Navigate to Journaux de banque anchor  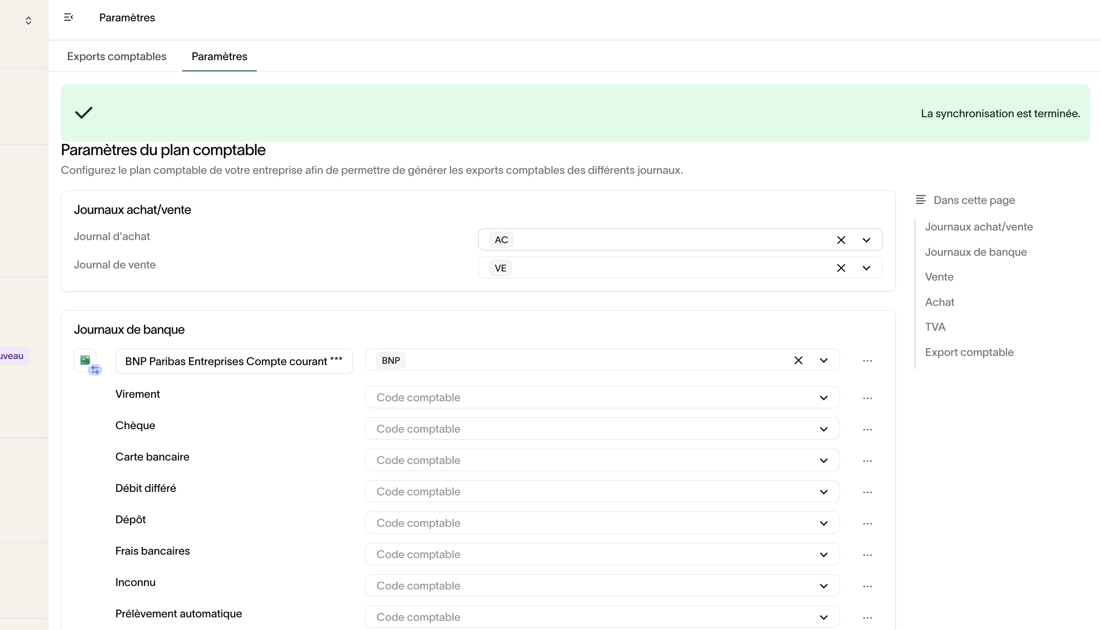[975, 252]
